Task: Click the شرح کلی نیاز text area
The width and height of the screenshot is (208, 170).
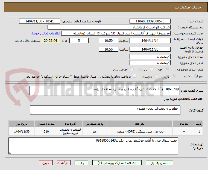Action: point(105,90)
